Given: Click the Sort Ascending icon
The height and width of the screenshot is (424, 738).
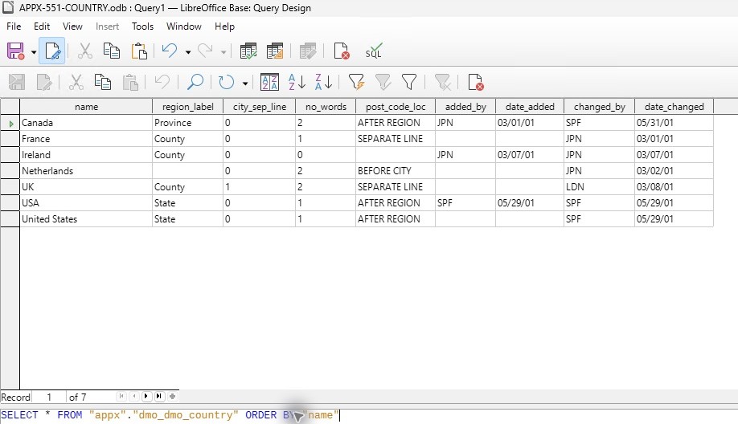Looking at the screenshot, I should pos(297,82).
